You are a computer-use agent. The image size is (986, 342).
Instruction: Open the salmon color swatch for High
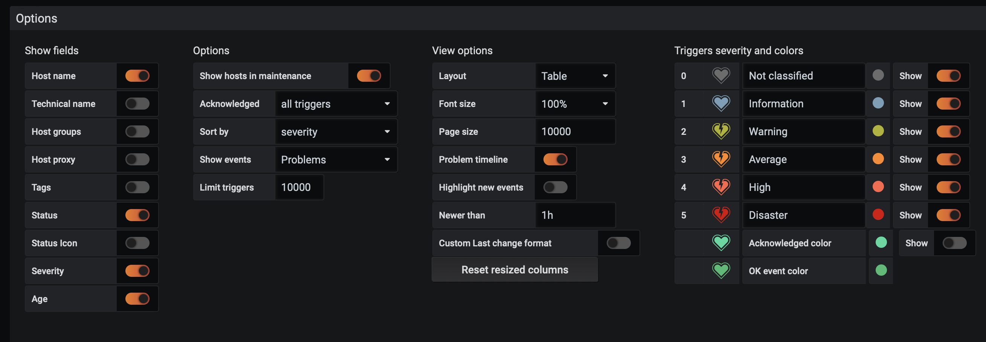pyautogui.click(x=878, y=187)
